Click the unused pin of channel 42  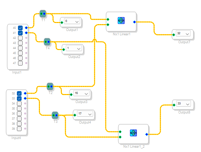tap(26, 38)
